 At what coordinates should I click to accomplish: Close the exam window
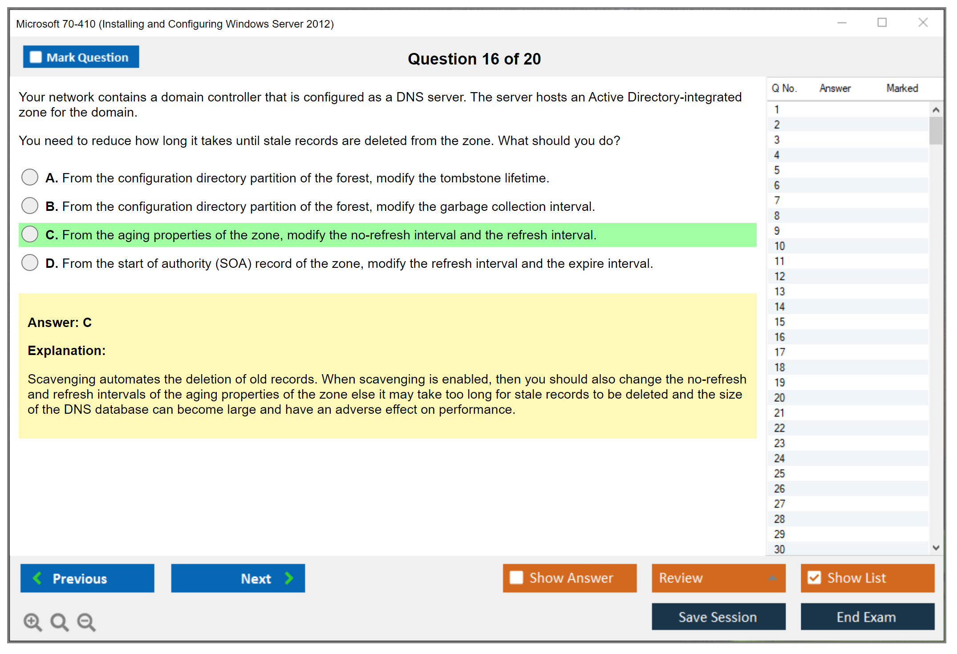pyautogui.click(x=923, y=23)
